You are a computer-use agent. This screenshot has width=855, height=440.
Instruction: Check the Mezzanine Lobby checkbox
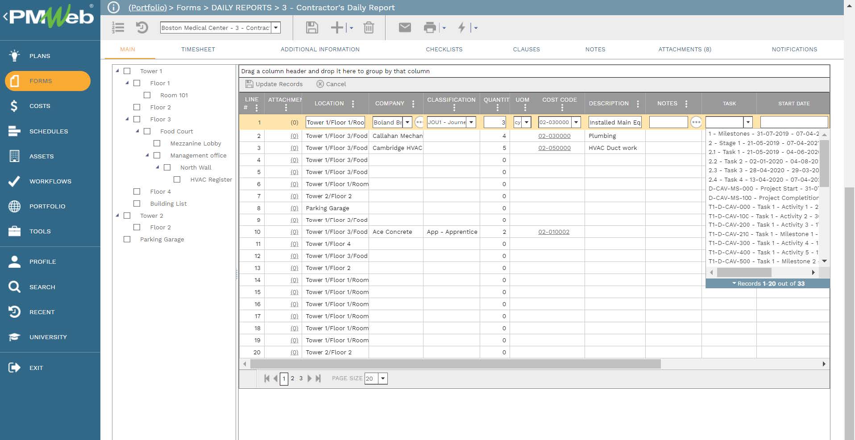157,143
